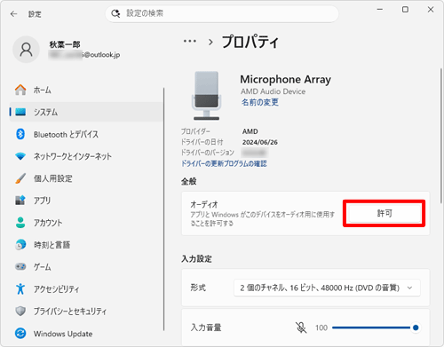This screenshot has height=347, width=444.
Task: Click the 名前の変更 rename link
Action: (260, 102)
